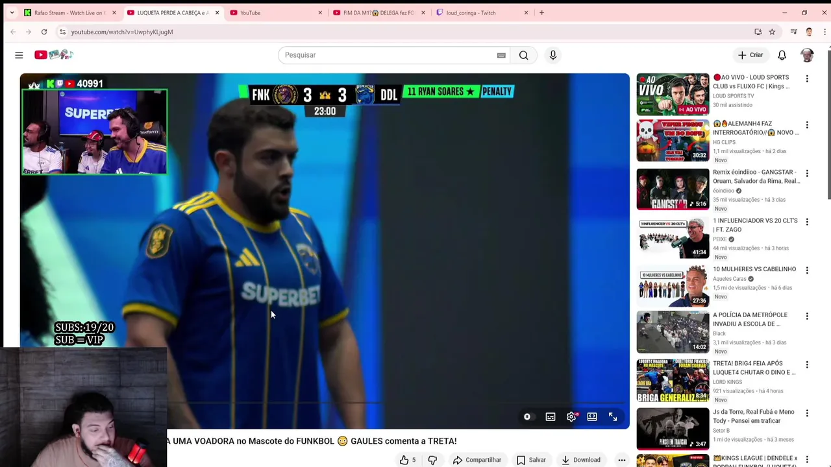Viewport: 831px width, 467px height.
Task: Dislike the video with thumbs down
Action: coord(432,460)
